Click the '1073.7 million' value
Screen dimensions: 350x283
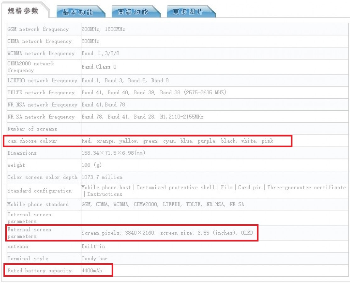click(102, 177)
